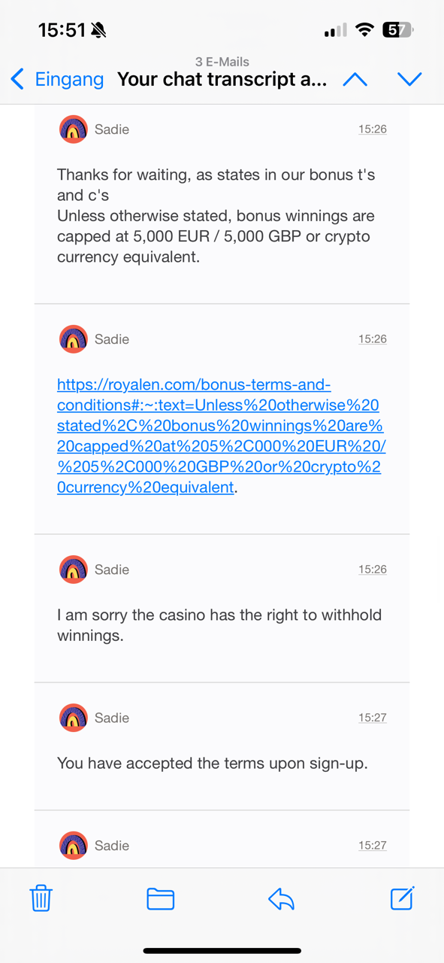Screen dimensions: 444x963
Task: Tap the reply arrow icon
Action: [x=281, y=898]
